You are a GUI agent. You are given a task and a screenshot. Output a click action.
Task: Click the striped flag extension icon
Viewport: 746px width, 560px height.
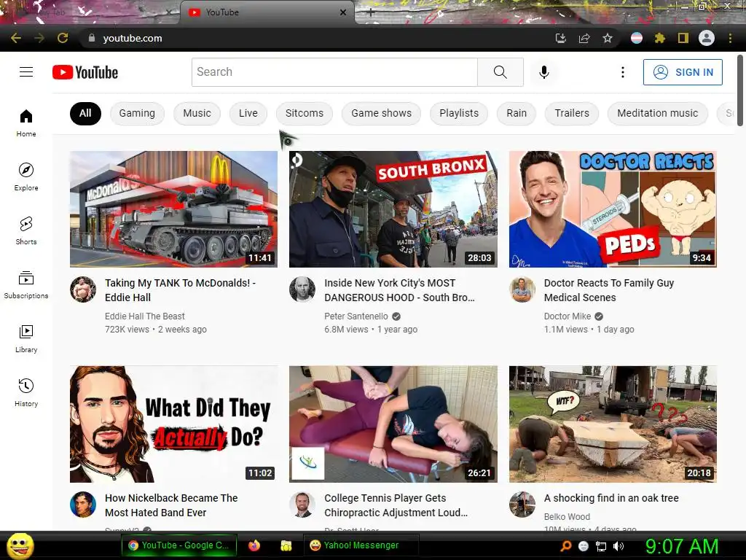637,38
